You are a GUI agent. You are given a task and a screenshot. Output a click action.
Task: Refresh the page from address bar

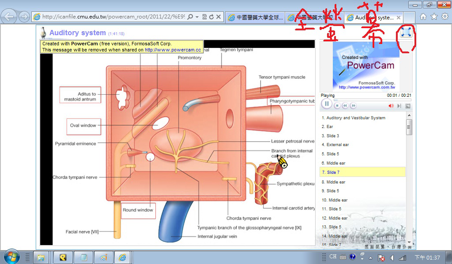211,17
